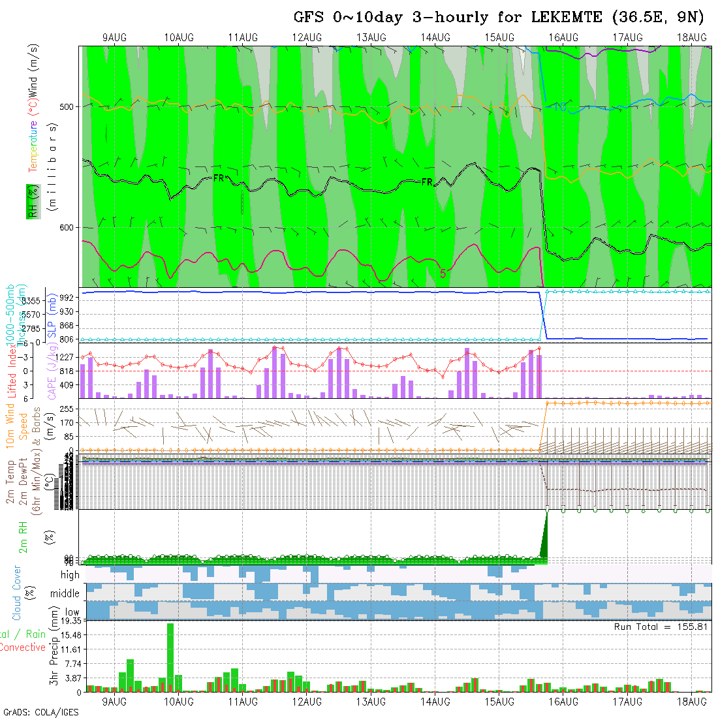Select the 930 value on the SLP axis
The width and height of the screenshot is (718, 718).
67,311
